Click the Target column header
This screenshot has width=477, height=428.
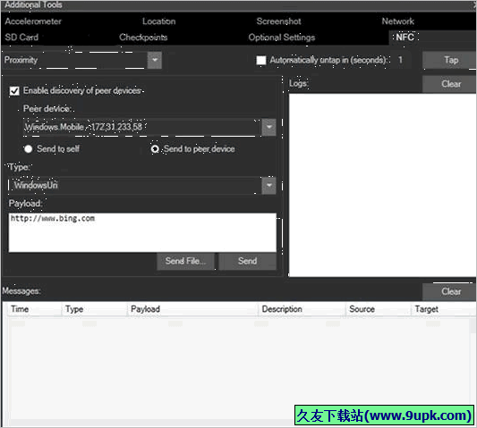[x=444, y=309]
